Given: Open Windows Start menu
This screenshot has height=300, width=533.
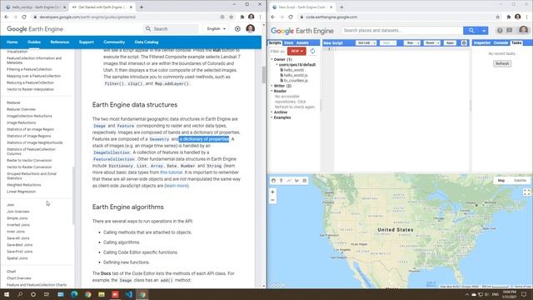Looking at the screenshot, I should [7, 294].
